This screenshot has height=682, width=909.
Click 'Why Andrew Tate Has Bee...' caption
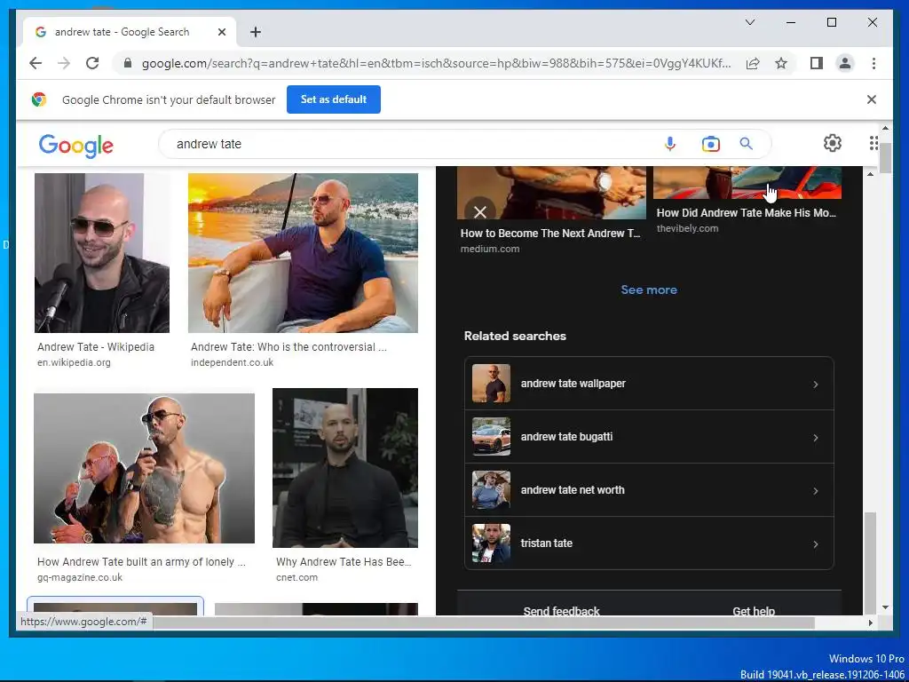tap(344, 561)
